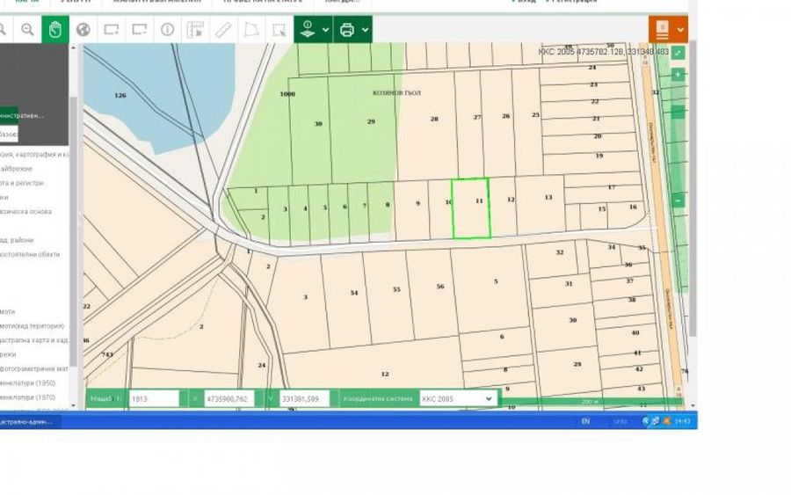Expand the orange cart menu dropdown
This screenshot has height=495, width=791.
point(680,30)
